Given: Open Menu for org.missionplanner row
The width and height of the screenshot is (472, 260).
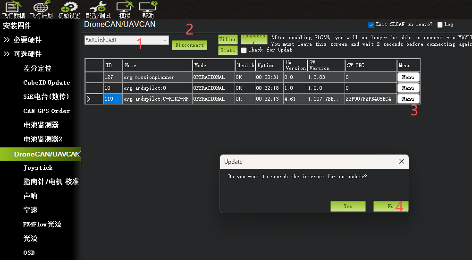Looking at the screenshot, I should (x=408, y=77).
